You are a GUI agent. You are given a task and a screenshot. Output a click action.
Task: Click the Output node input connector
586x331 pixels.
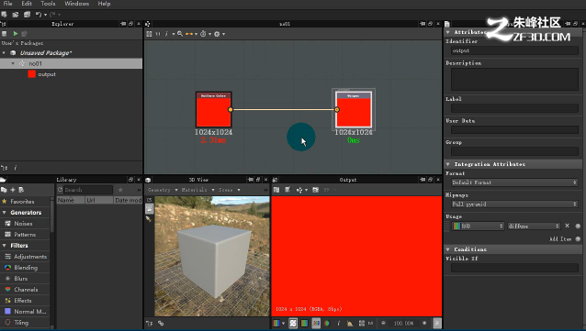pos(337,110)
